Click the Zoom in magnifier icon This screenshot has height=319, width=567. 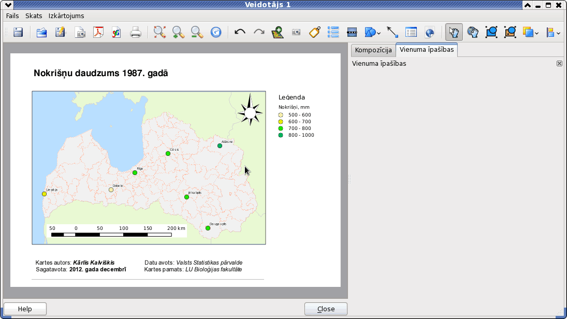[178, 32]
